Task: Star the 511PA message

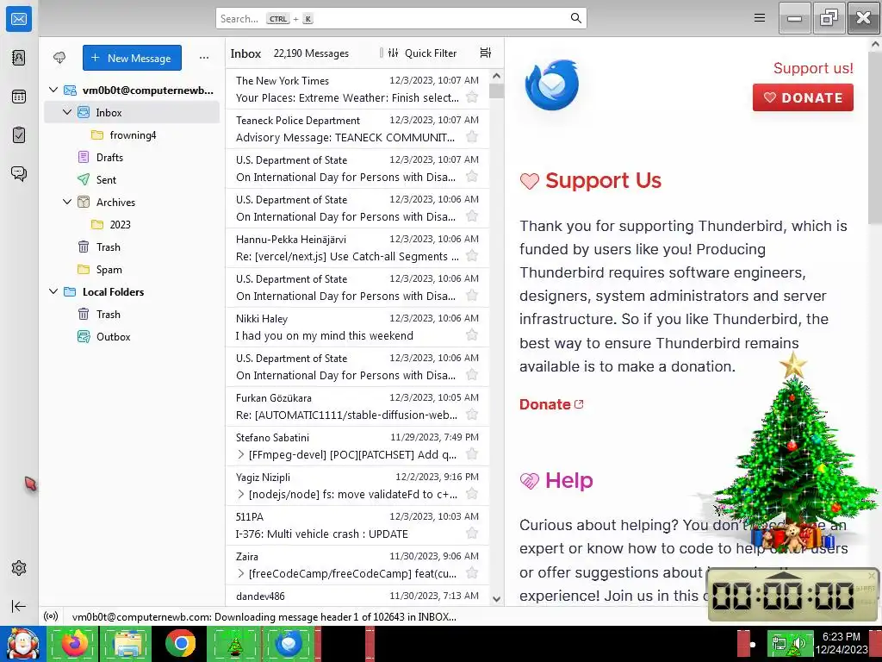Action: tap(472, 533)
